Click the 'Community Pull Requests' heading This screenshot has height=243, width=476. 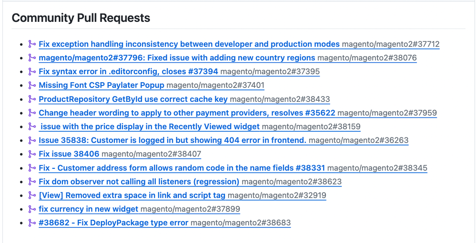point(81,18)
